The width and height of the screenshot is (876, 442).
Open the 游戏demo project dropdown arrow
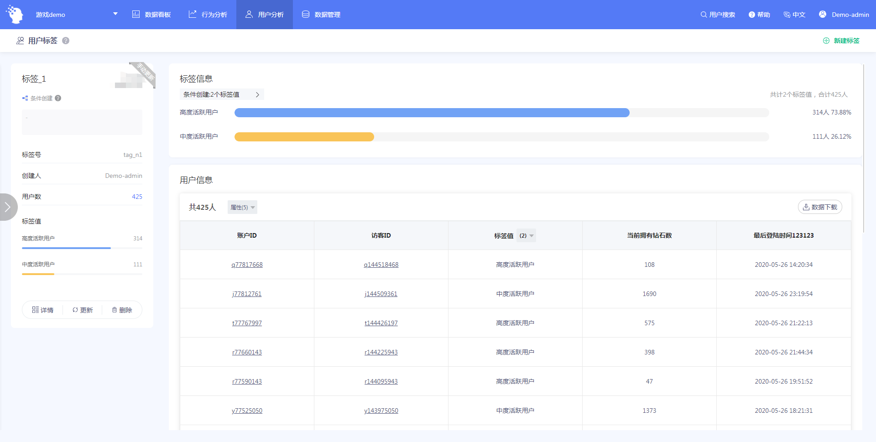(115, 14)
